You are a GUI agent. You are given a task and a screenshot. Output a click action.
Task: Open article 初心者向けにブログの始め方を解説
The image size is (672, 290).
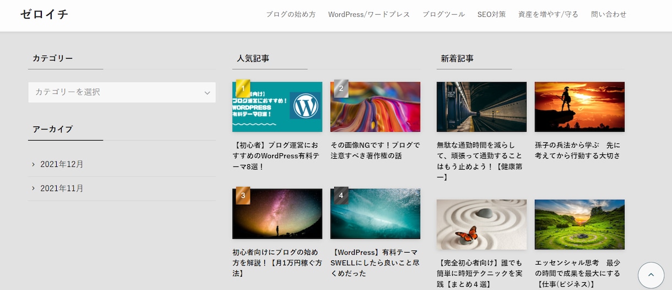[277, 263]
